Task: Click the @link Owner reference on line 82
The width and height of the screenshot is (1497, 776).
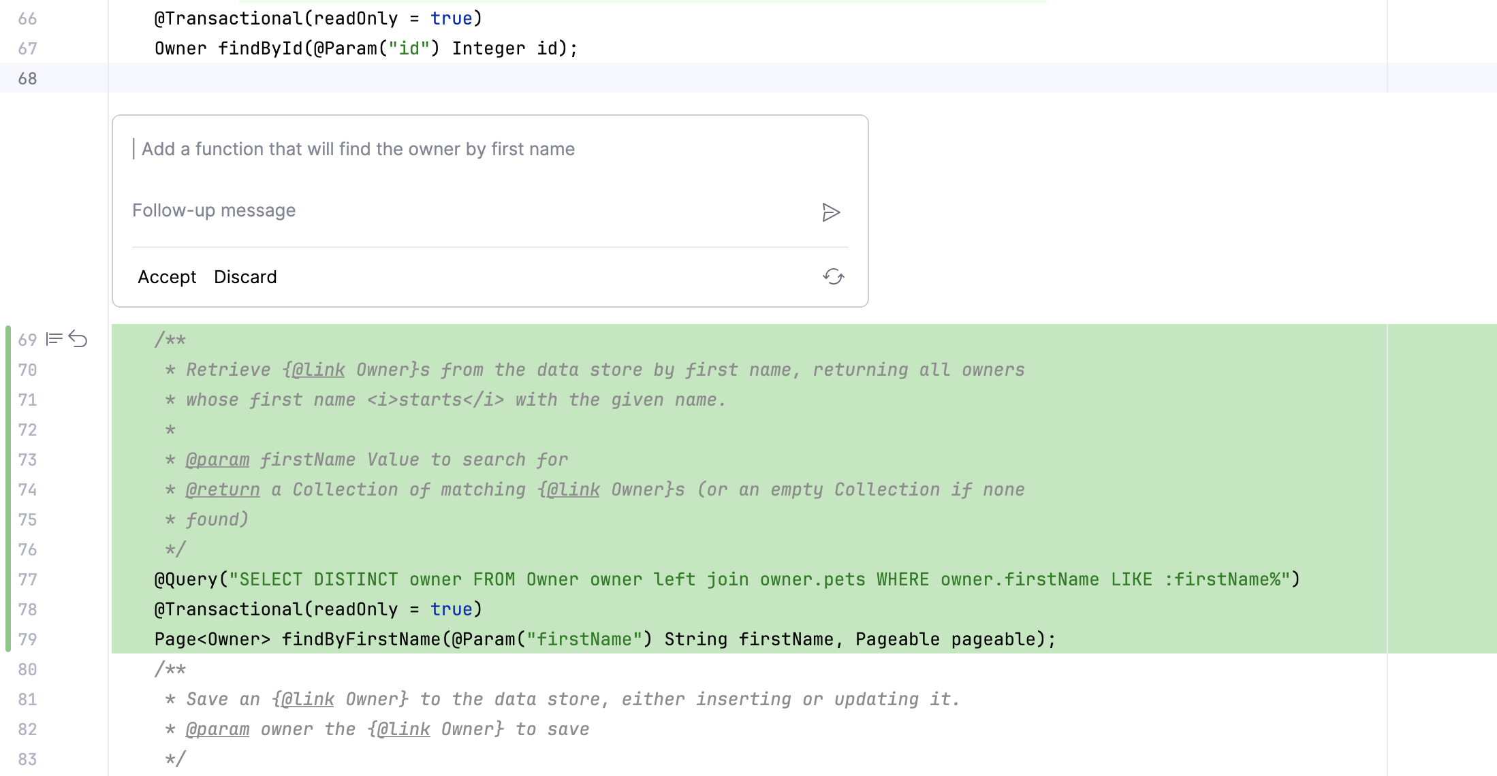Action: pos(435,729)
